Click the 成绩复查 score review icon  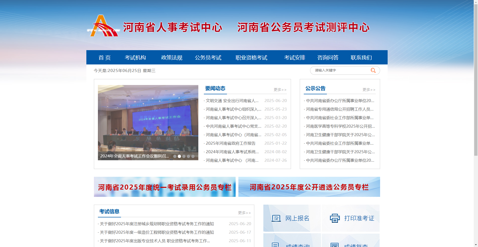pos(335,244)
